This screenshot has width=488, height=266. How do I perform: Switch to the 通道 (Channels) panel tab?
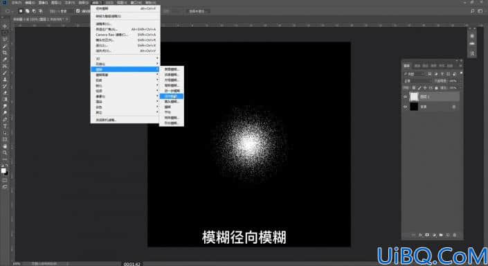pos(417,66)
